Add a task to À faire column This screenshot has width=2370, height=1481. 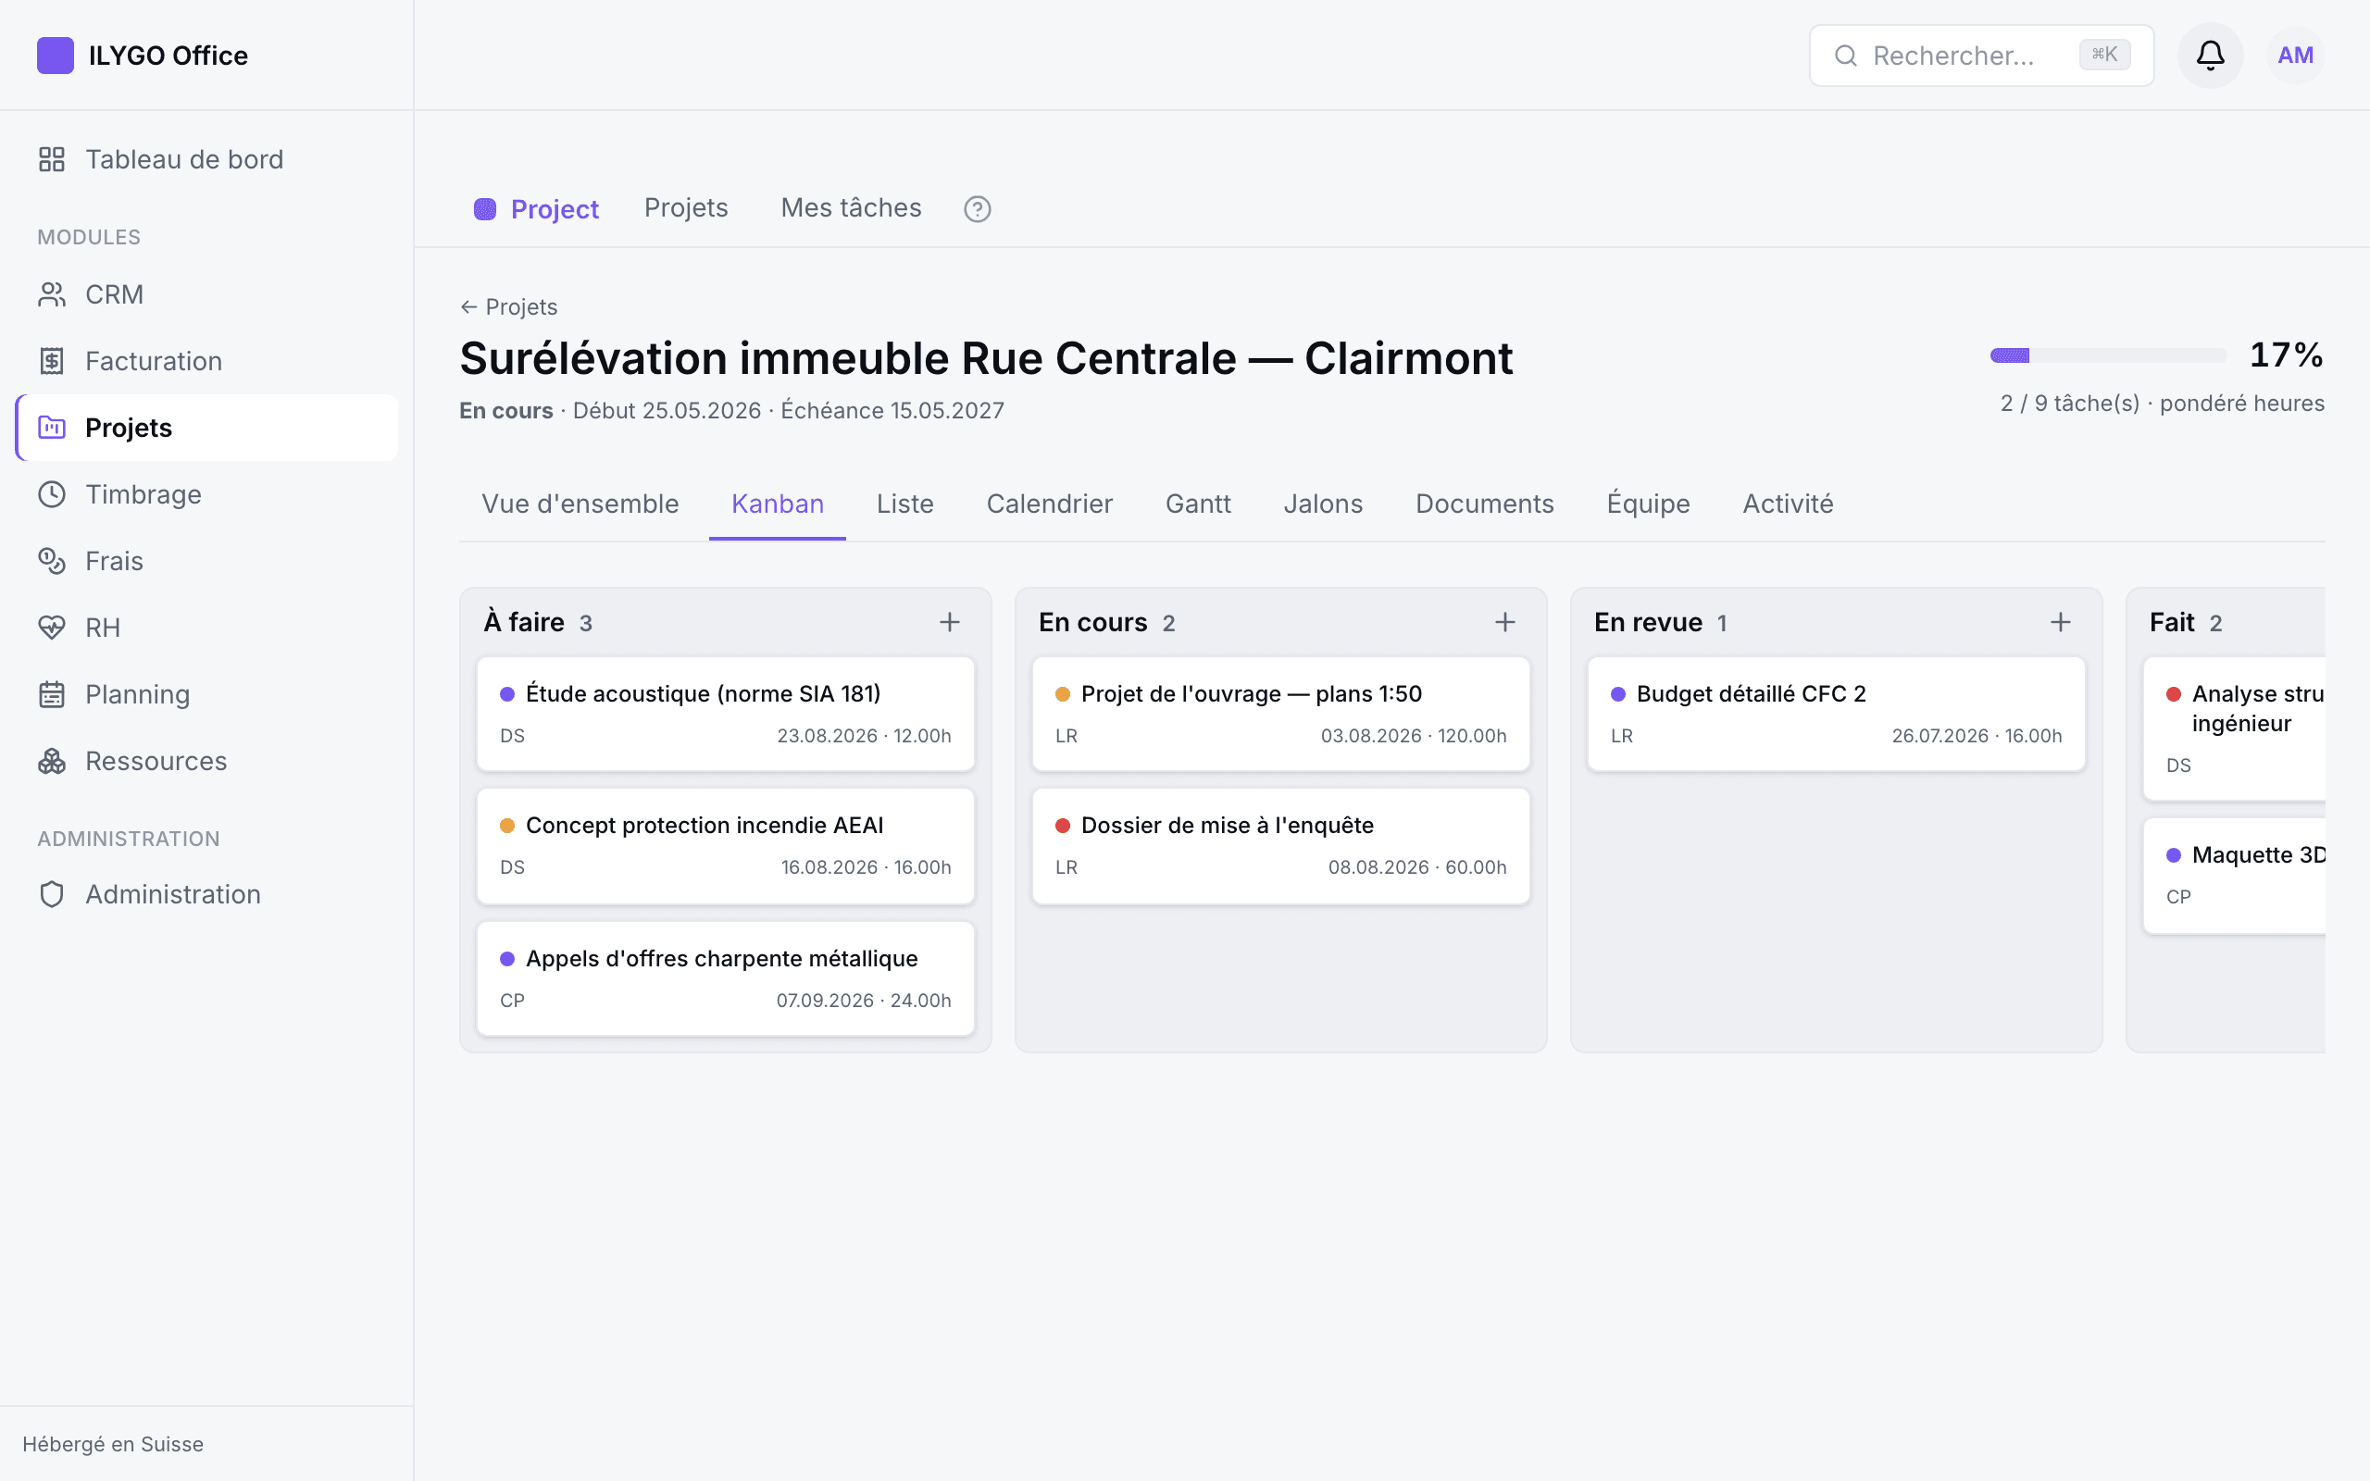click(x=949, y=622)
